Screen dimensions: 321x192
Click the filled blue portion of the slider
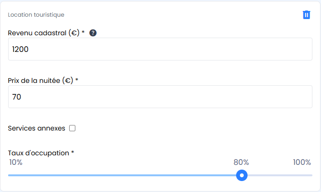pos(124,175)
